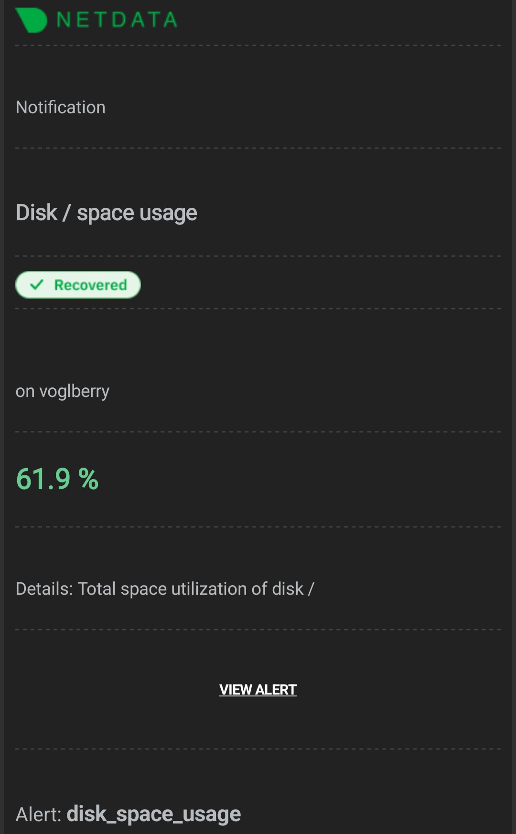Screen dimensions: 516x834
Task: Click the voglberry host name
Action: 75,392
